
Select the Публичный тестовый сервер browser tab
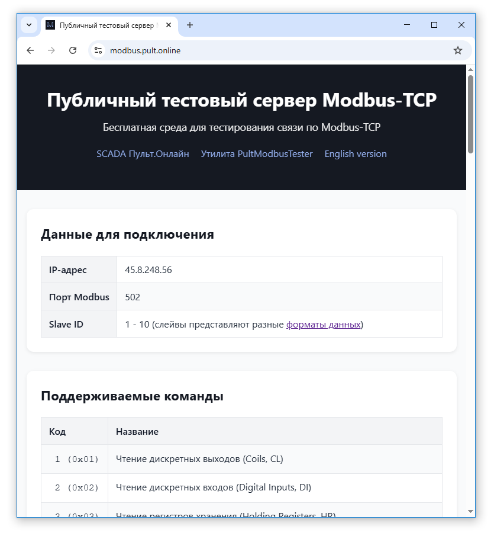pos(106,25)
